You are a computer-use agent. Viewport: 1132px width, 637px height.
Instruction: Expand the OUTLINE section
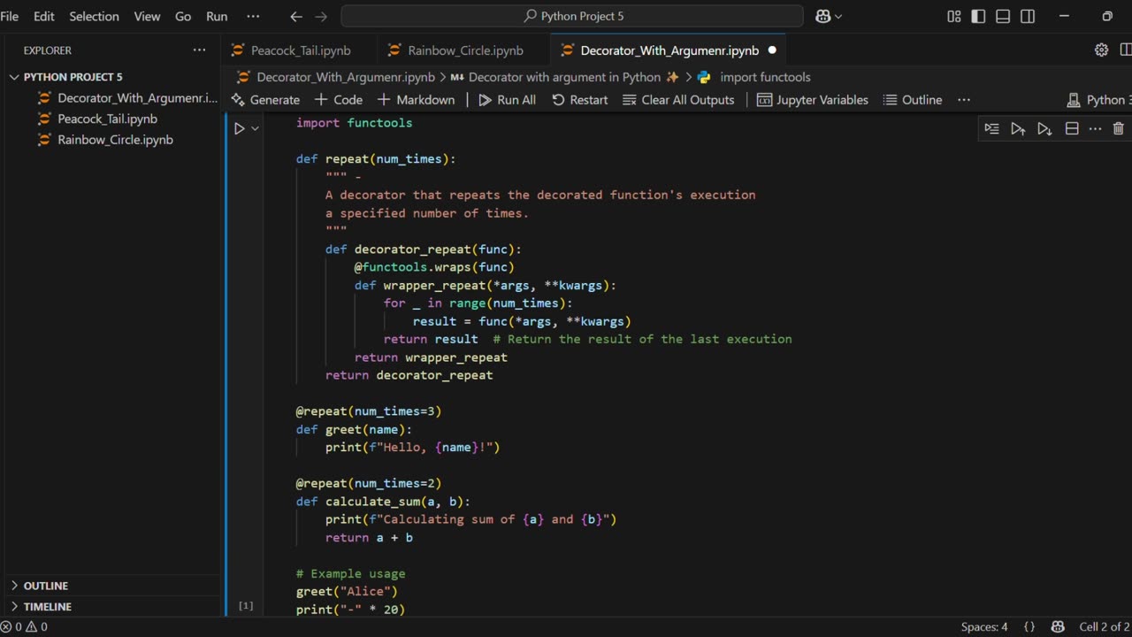46,586
